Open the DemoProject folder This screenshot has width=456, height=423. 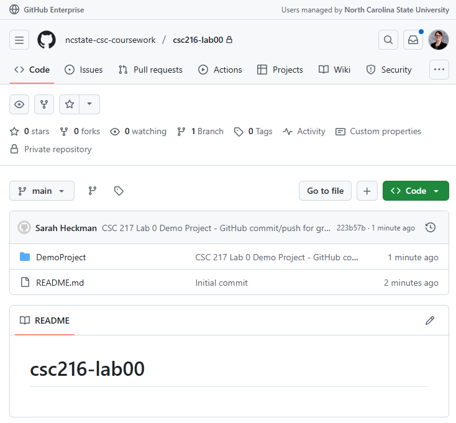coord(61,257)
